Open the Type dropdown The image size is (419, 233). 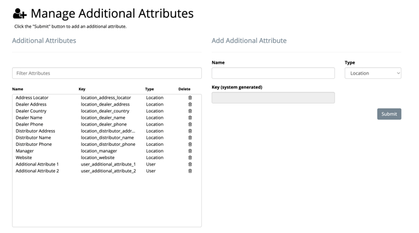pos(373,73)
